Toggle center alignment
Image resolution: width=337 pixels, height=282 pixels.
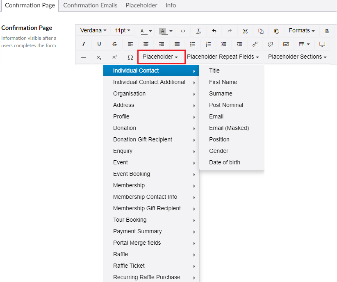tap(146, 44)
